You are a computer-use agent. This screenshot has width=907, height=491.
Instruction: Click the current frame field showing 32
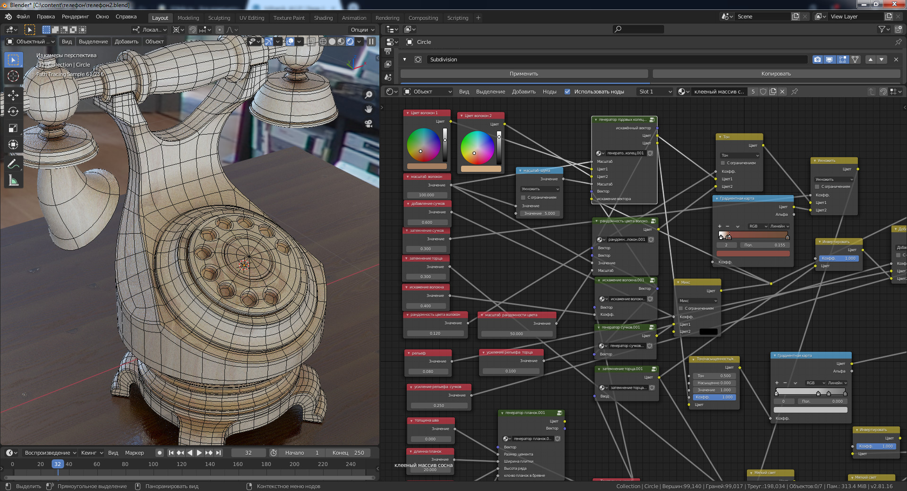pyautogui.click(x=248, y=453)
